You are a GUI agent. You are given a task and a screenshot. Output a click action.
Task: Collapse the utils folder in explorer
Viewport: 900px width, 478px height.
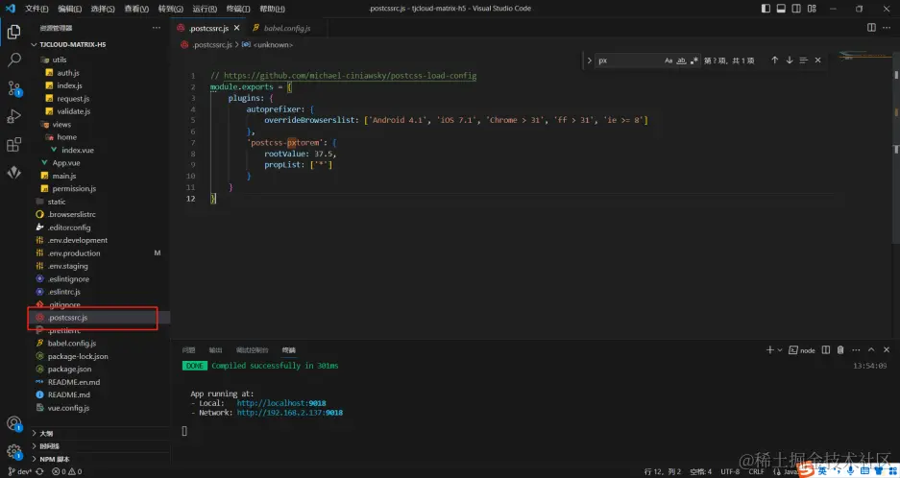pyautogui.click(x=59, y=60)
